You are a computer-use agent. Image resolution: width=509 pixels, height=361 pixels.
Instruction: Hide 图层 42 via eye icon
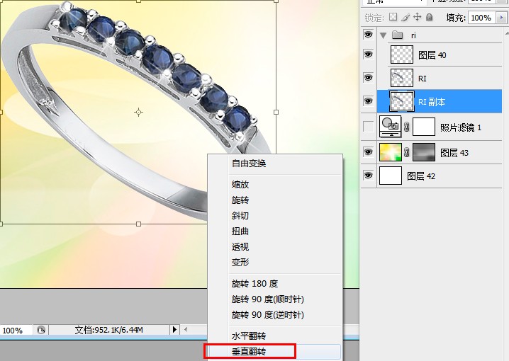tap(368, 176)
